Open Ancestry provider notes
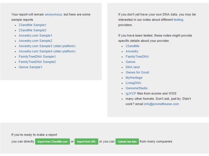Viewport: 209px width, 156px height. pos(132,51)
